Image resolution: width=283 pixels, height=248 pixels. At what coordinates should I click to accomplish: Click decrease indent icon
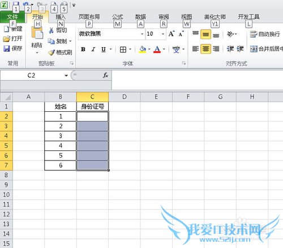230,49
